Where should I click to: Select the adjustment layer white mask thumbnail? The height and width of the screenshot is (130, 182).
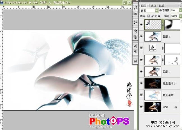coord(172,48)
